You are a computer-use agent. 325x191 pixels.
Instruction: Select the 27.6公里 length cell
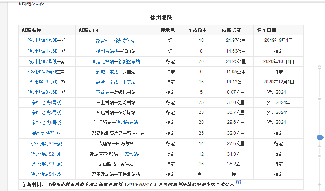[236, 143]
